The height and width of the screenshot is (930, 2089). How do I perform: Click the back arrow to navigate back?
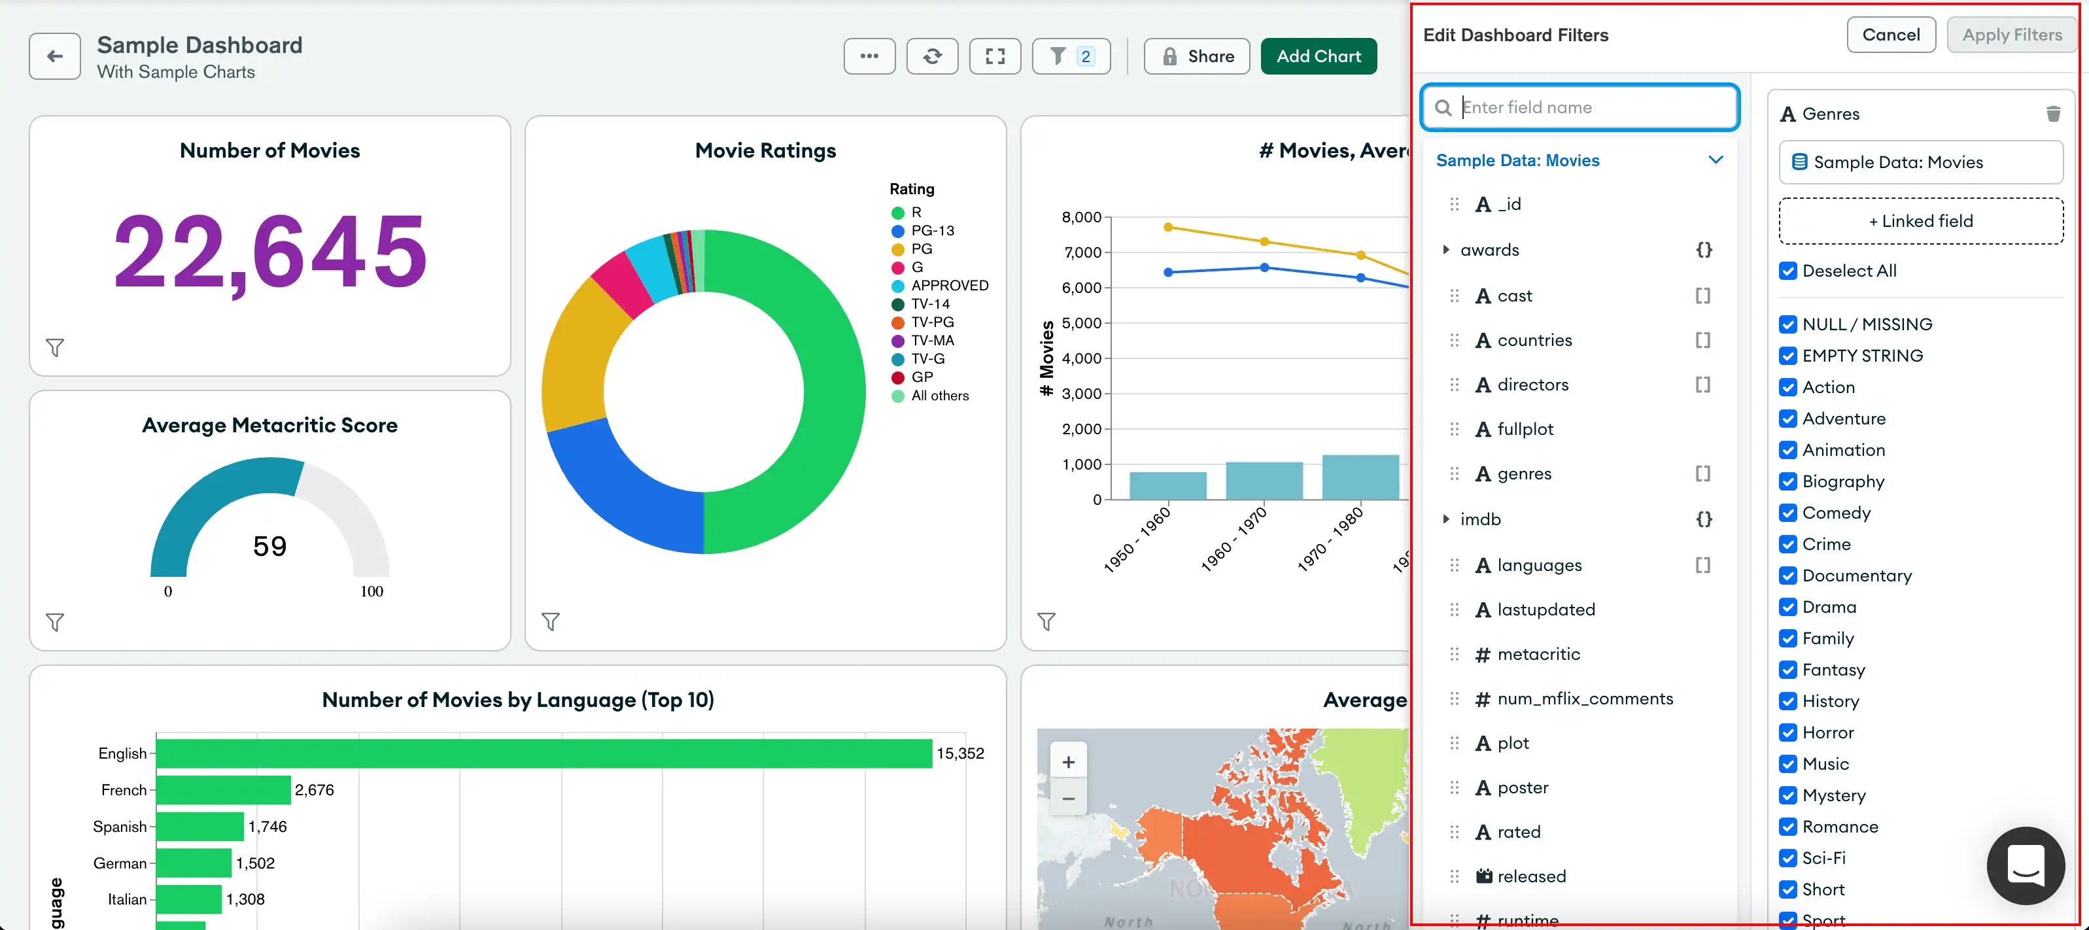click(x=55, y=56)
